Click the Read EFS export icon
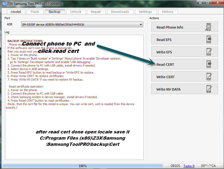Screen dimensions: 224x169 [209, 39]
